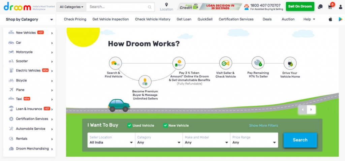Click the search magnifier icon
Screen dimensions: 345x161
[150, 7]
